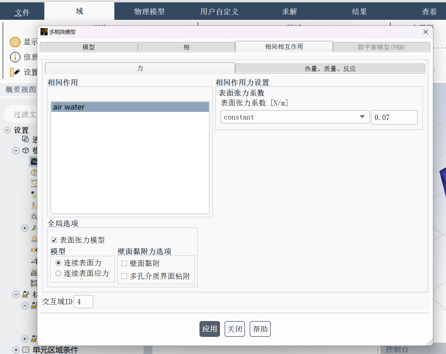Click the Console (控制台) panel label
446x354 pixels.
397,349
